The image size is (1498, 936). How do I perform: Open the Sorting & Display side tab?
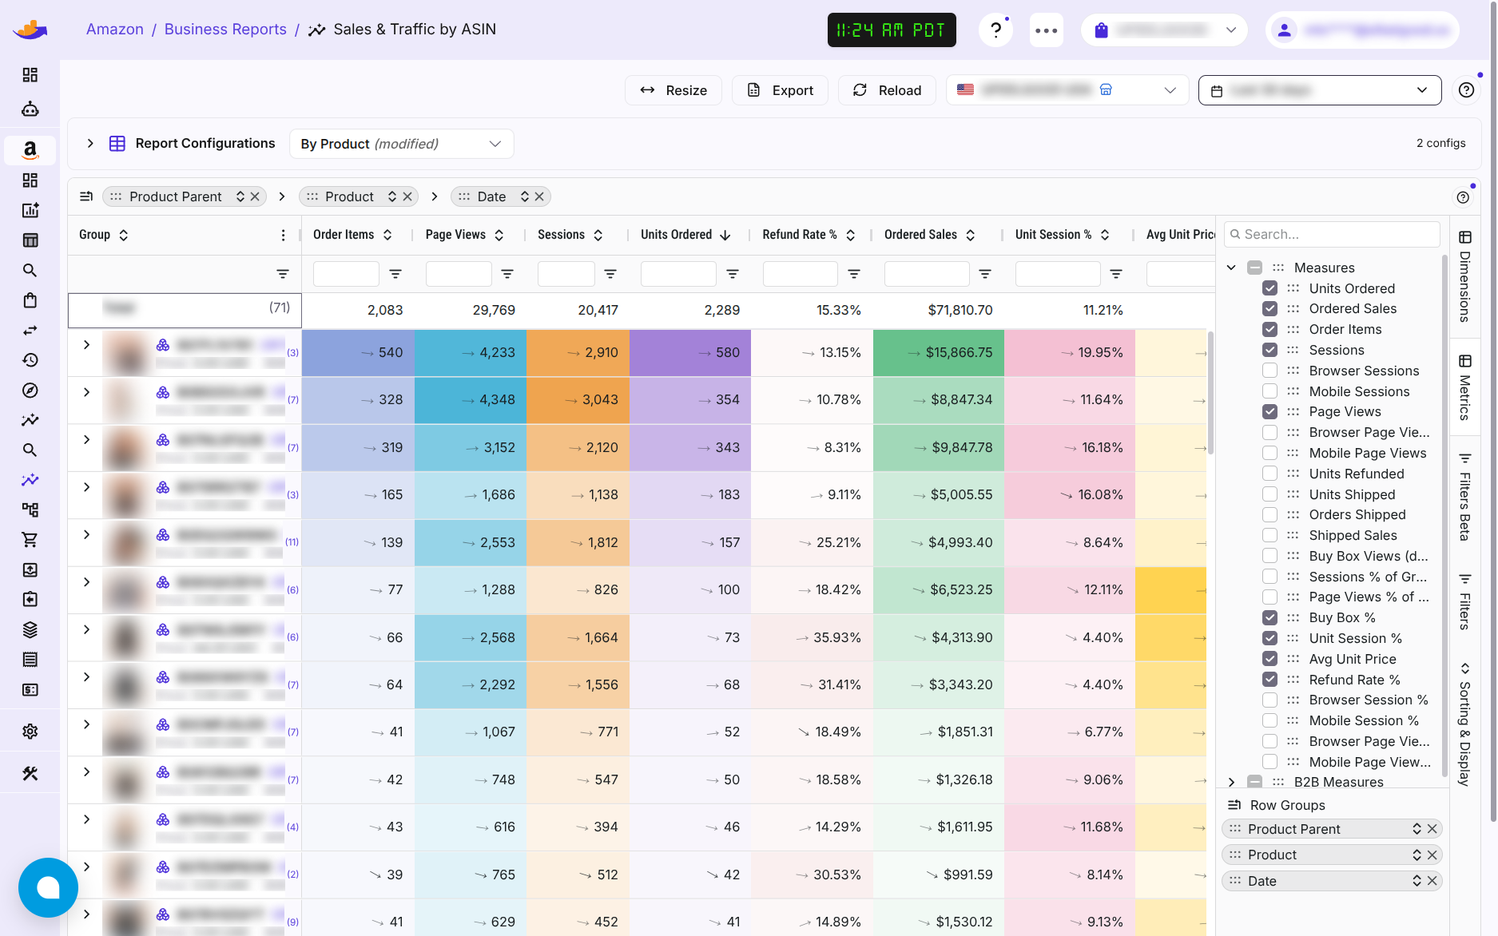[x=1464, y=724]
